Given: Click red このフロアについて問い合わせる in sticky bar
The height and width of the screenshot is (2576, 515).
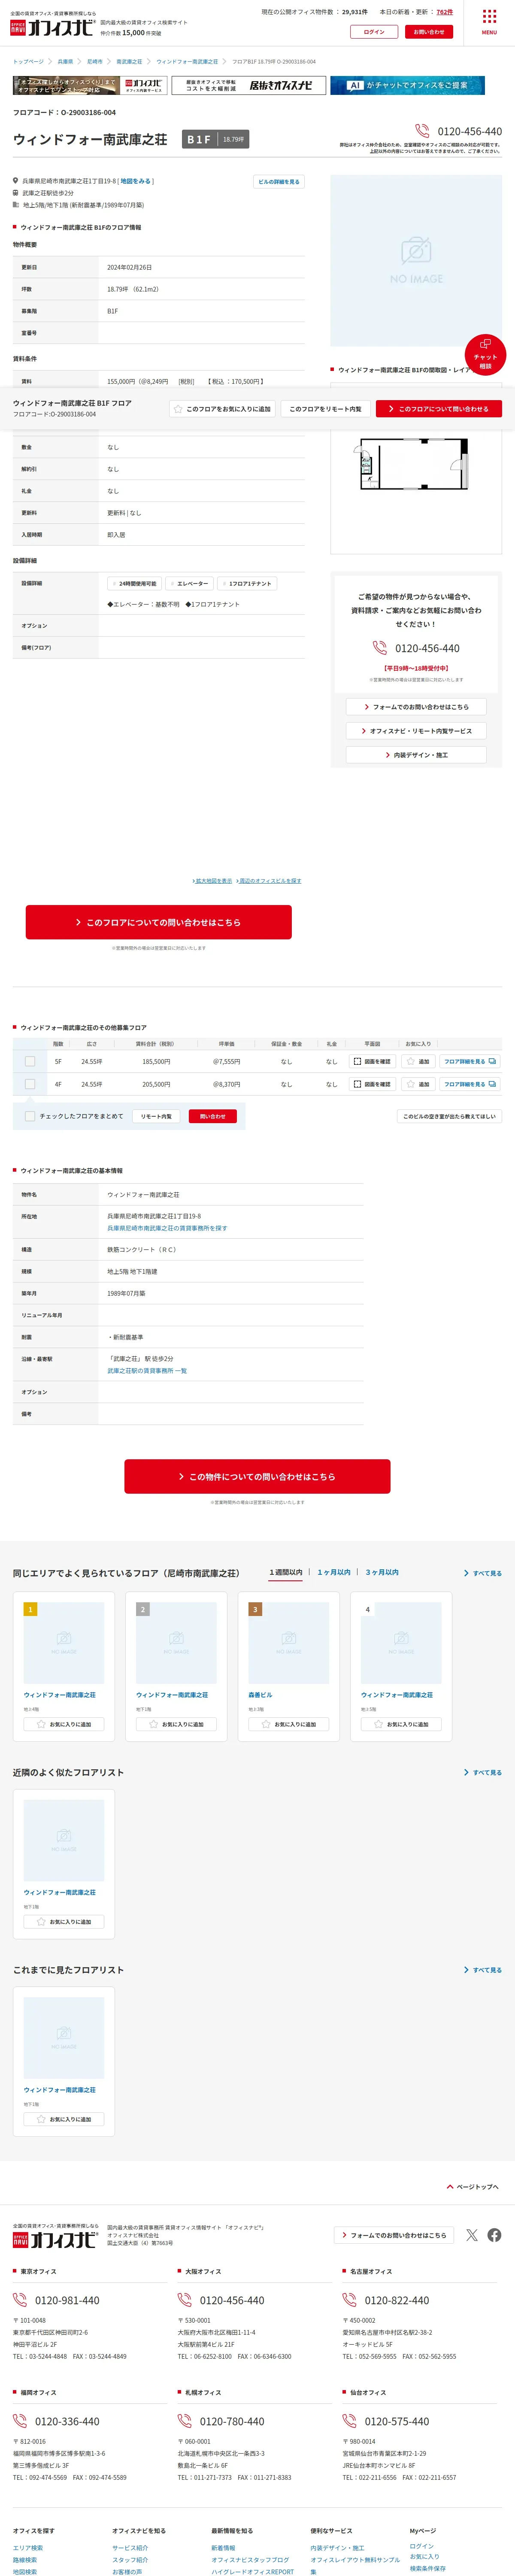Looking at the screenshot, I should (439, 409).
